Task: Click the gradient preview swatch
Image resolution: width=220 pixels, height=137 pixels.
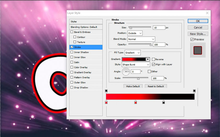Action: pyautogui.click(x=134, y=59)
